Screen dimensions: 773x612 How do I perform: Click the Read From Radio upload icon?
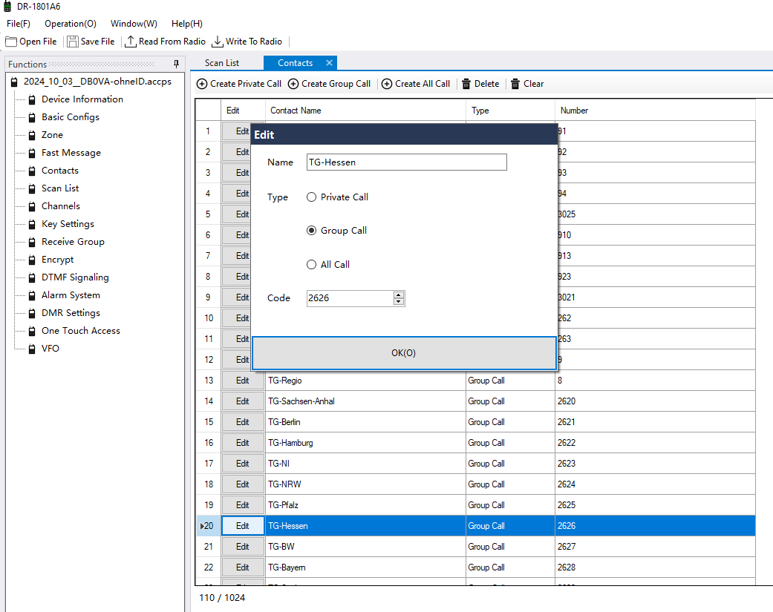(131, 42)
